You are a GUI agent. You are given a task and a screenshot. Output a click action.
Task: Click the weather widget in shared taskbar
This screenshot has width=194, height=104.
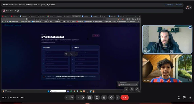coord(7,91)
